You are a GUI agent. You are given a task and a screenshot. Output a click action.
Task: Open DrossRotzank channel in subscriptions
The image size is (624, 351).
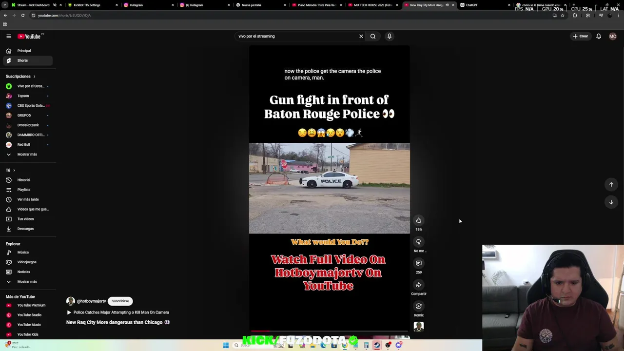[x=28, y=125]
